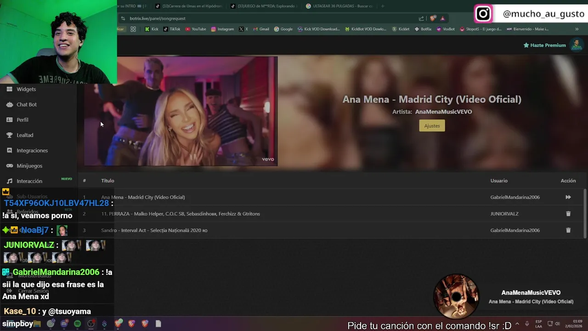Click the Minijuegos gamepad icon
Screen dimensions: 588x331
tap(9, 165)
